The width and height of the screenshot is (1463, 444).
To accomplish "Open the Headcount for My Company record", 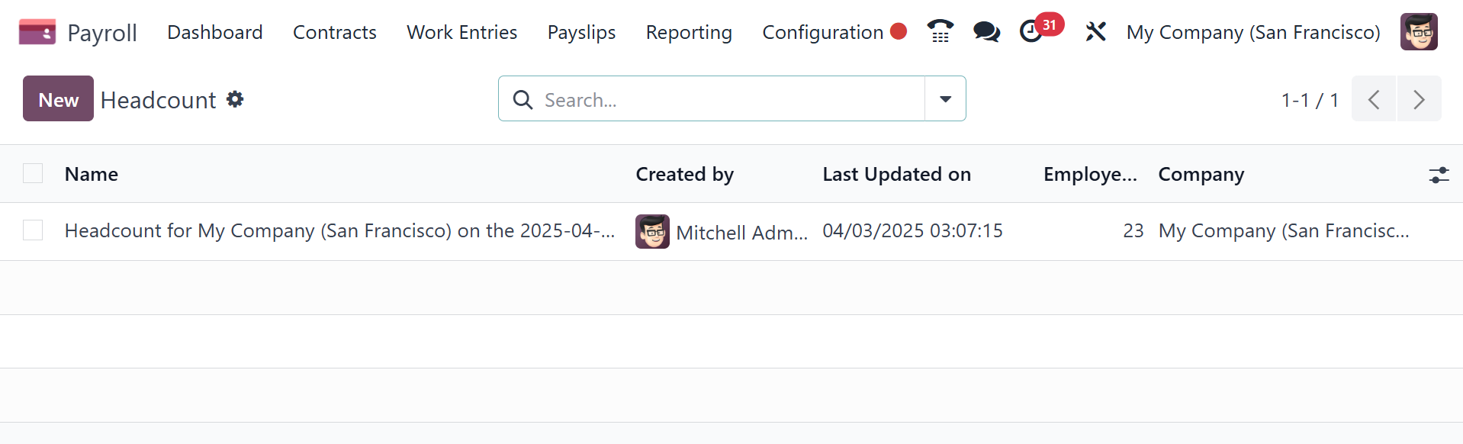I will click(x=339, y=230).
